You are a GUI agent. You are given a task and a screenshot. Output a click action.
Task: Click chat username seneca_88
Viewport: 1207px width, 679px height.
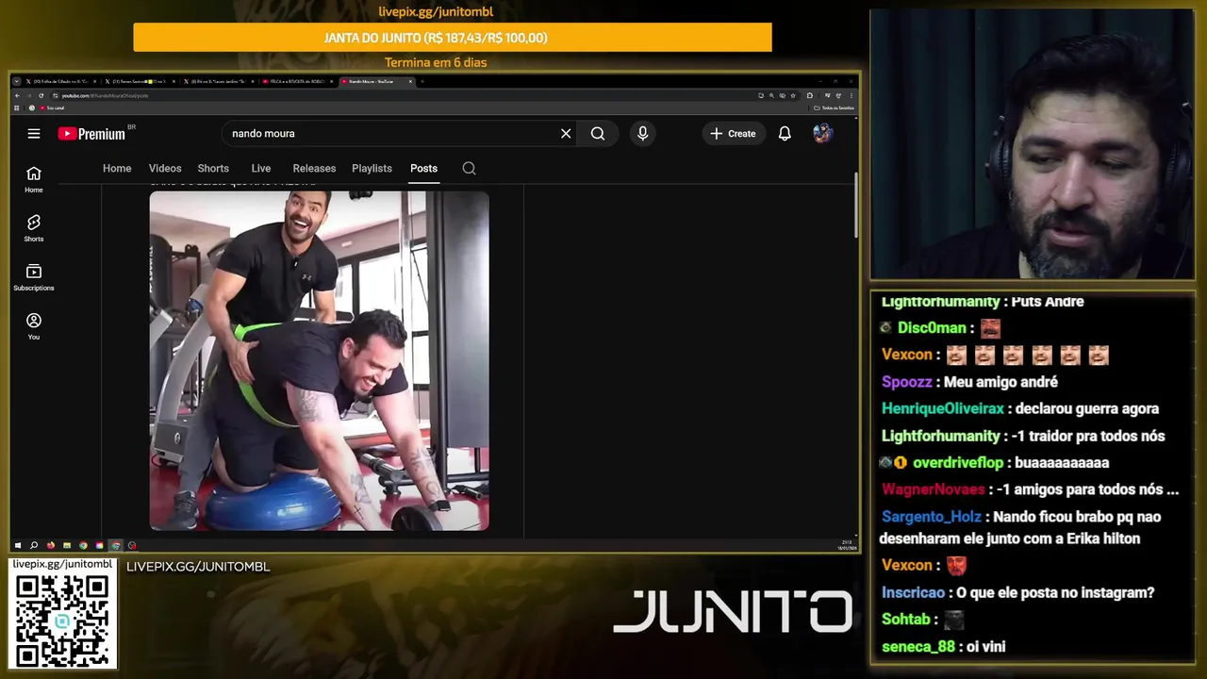pos(918,647)
